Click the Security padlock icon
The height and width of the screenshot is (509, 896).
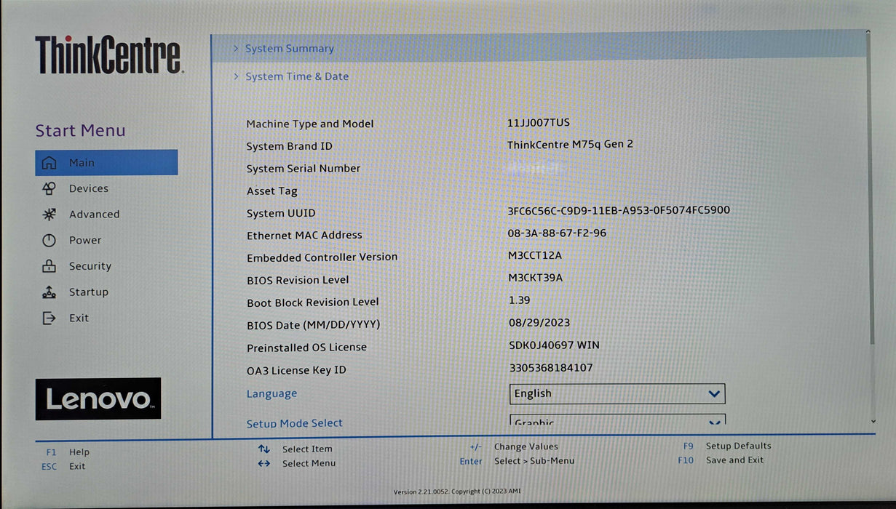[49, 266]
